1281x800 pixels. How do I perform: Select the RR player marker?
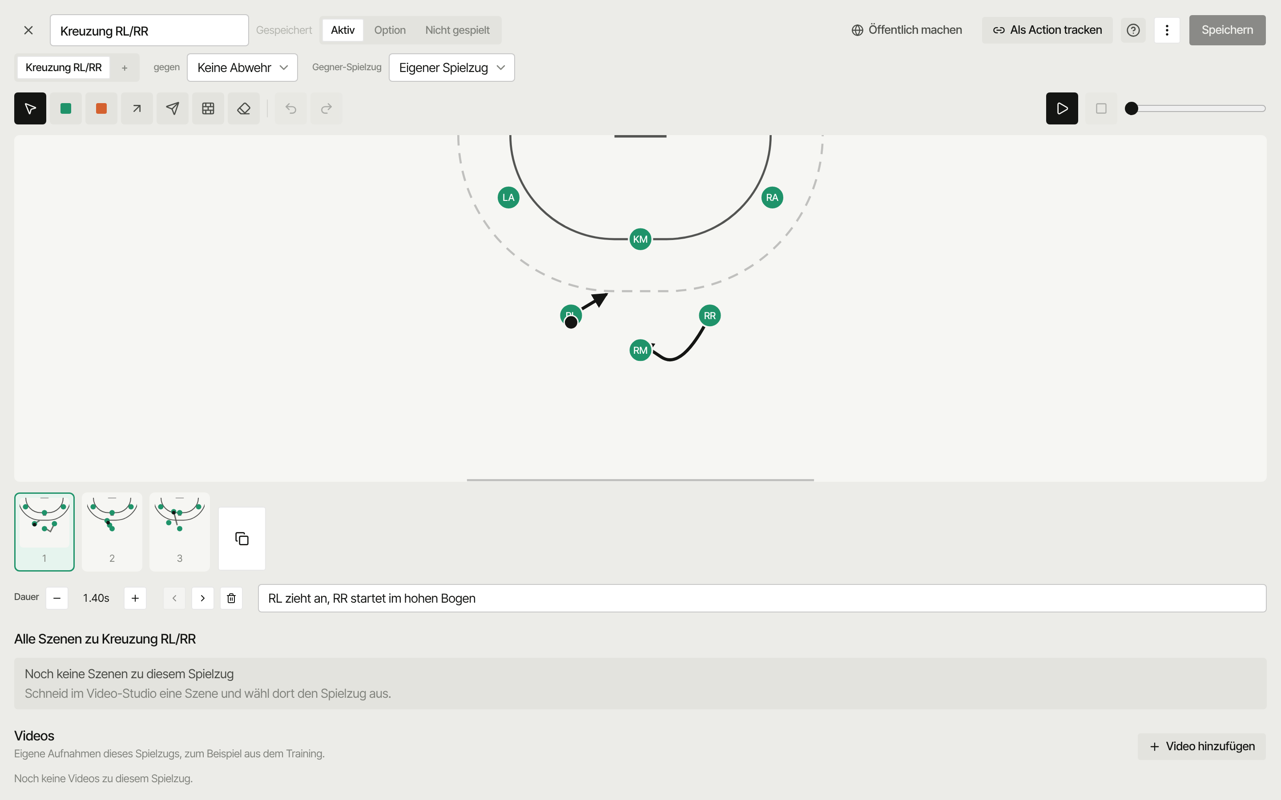[709, 316]
